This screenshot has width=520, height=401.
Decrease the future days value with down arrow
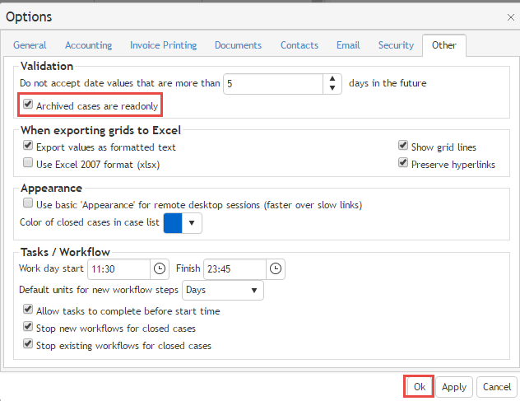pos(332,88)
